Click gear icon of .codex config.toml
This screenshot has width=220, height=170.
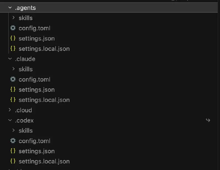click(13, 141)
